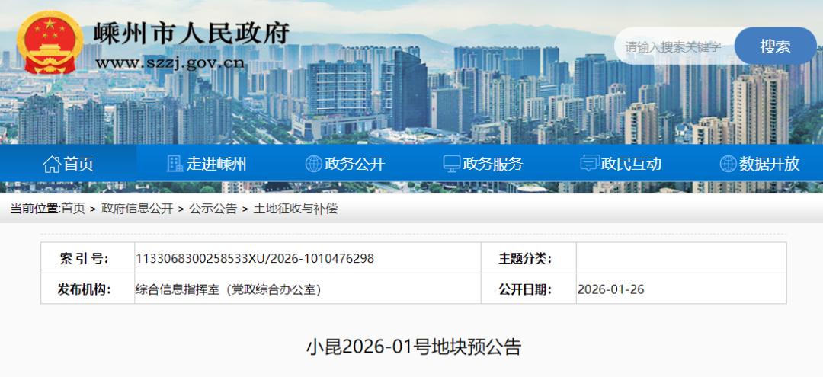Image resolution: width=823 pixels, height=377 pixels.
Task: Select the 数据开放 menu item
Action: (x=769, y=164)
